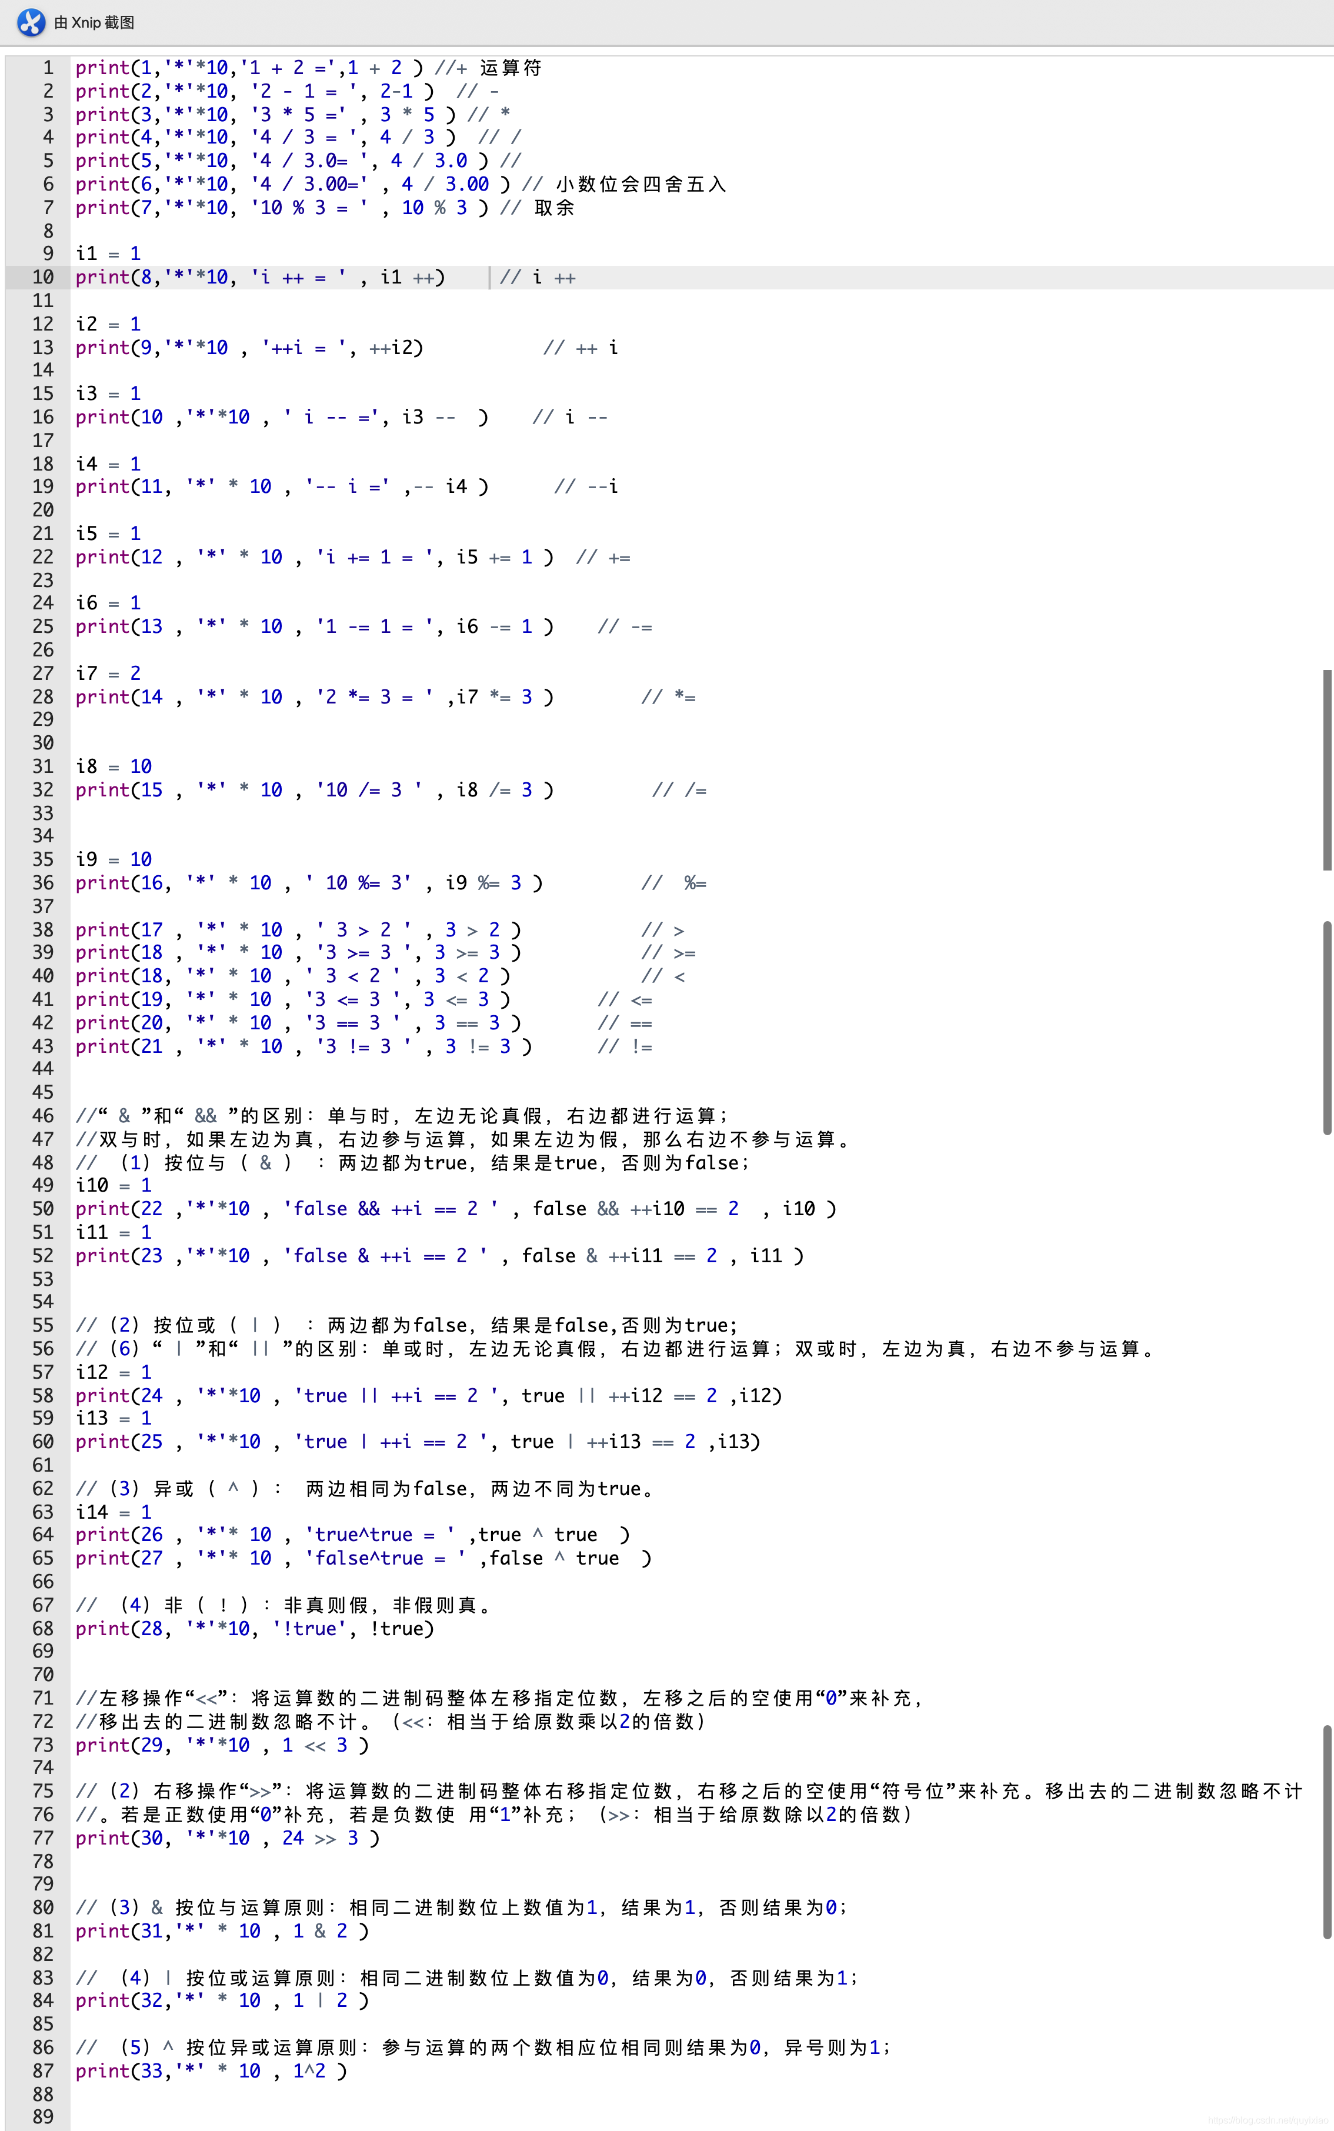Click line number 1 in the gutter
The width and height of the screenshot is (1334, 2131).
coord(48,68)
